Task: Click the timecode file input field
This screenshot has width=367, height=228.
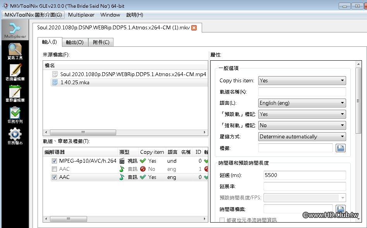Action: click(x=298, y=209)
